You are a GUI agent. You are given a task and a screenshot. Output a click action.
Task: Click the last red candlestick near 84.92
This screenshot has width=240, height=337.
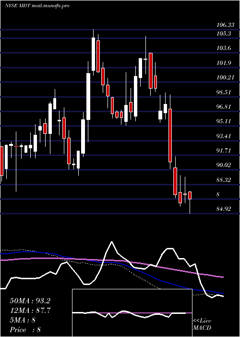coord(190,195)
